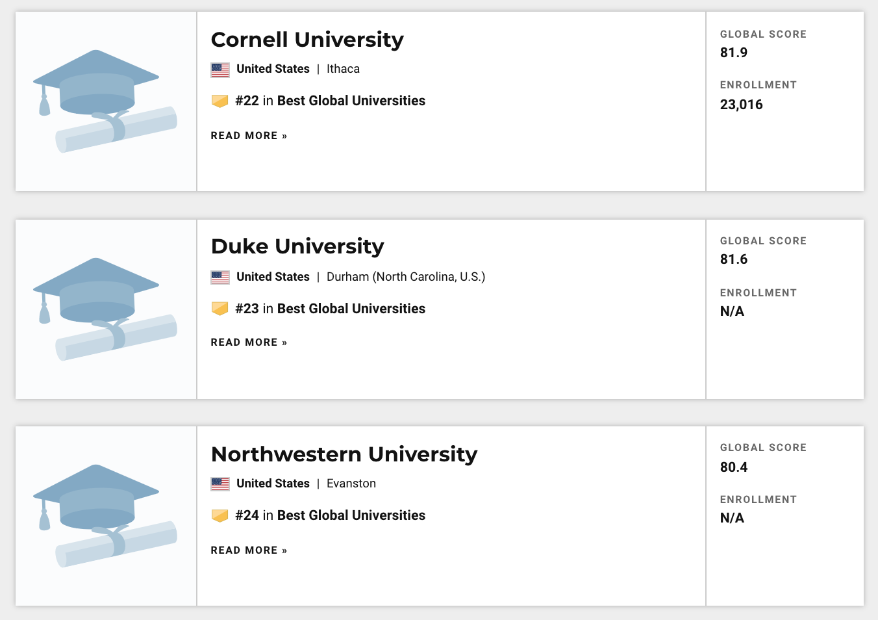Click the US flag icon beside Durham
The image size is (878, 620).
click(x=220, y=278)
